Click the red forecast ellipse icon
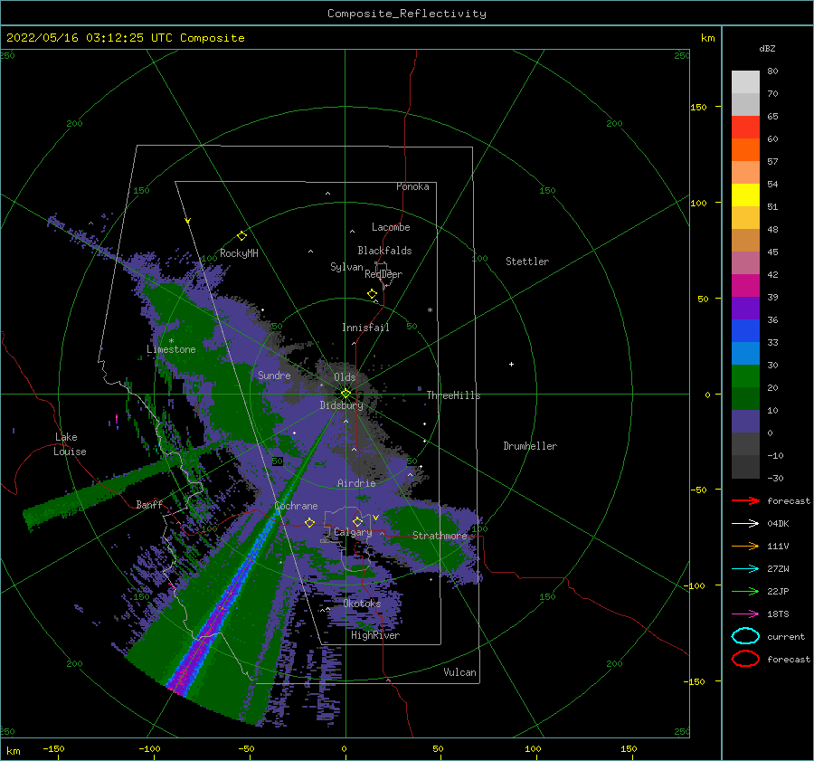 click(x=745, y=659)
